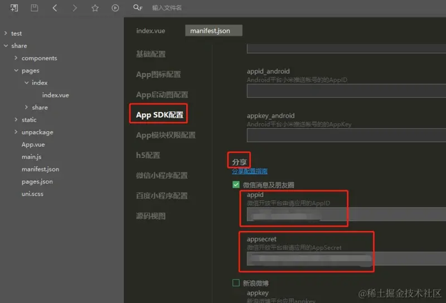Open the 百度小程序配置 section

click(x=162, y=196)
